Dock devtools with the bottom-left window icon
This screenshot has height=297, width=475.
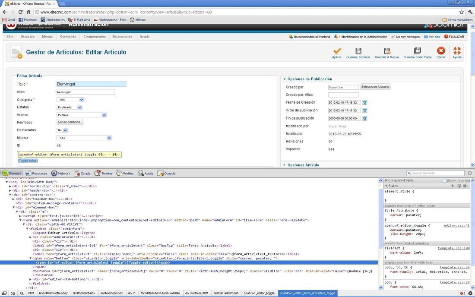(4, 294)
